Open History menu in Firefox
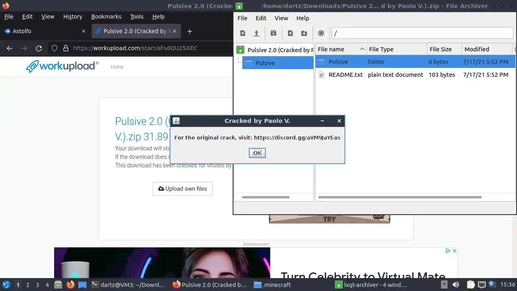Viewport: 517px width, 291px height. pos(73,17)
